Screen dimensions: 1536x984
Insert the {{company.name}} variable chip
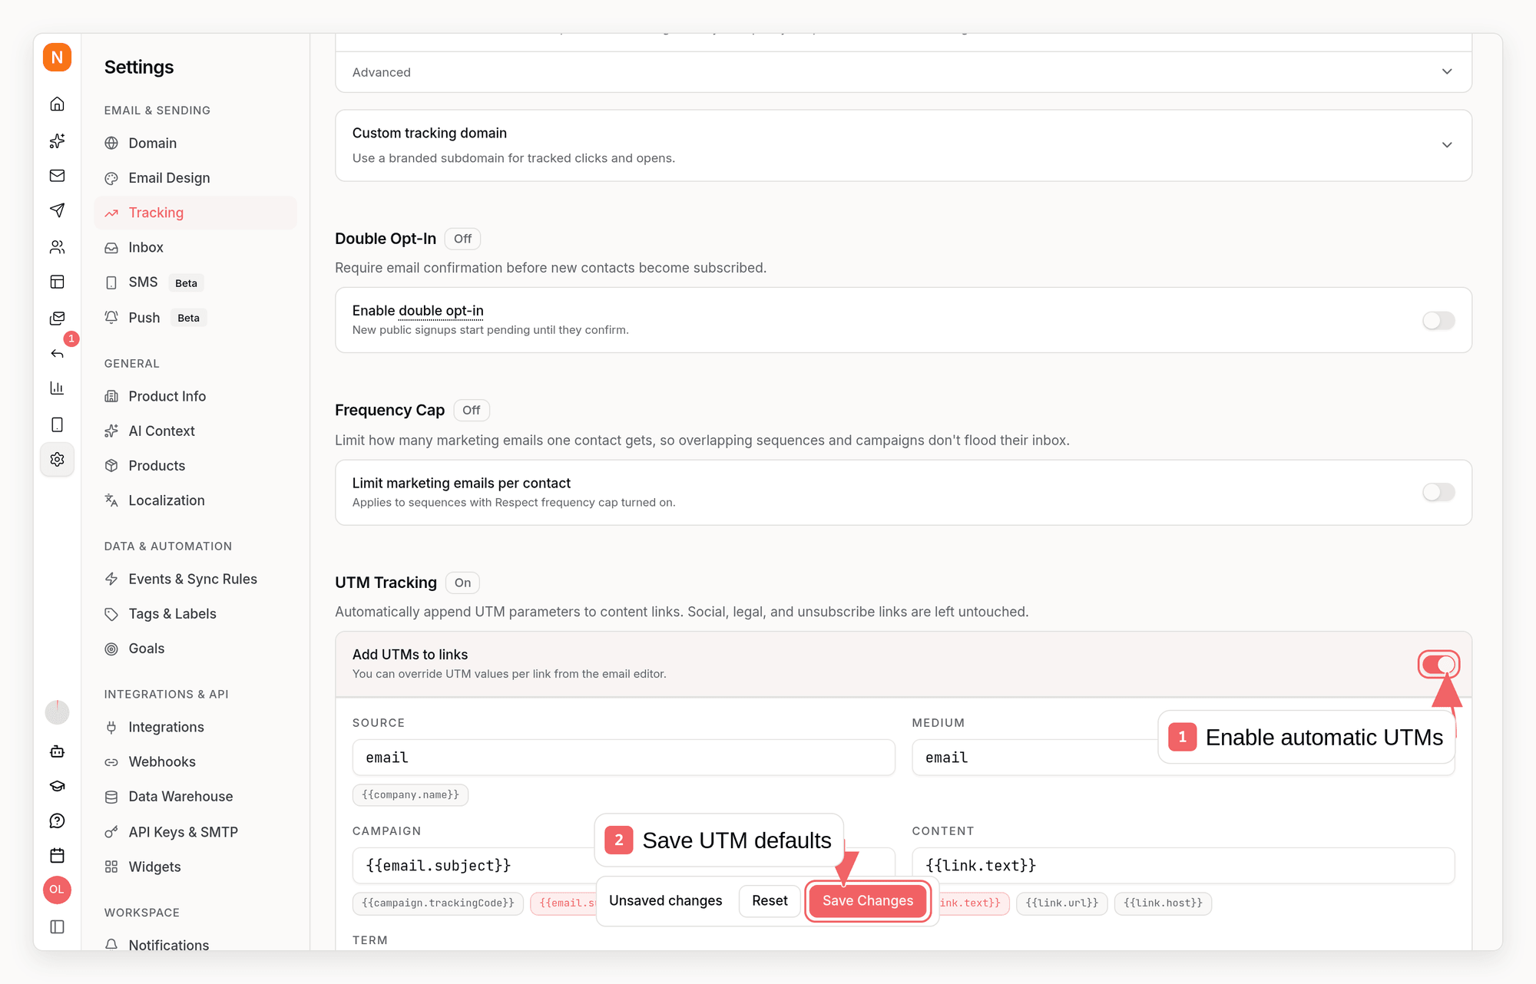point(410,795)
